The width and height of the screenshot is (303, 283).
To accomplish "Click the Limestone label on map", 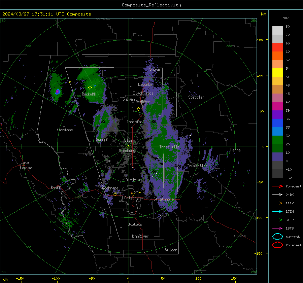I will coord(64,130).
